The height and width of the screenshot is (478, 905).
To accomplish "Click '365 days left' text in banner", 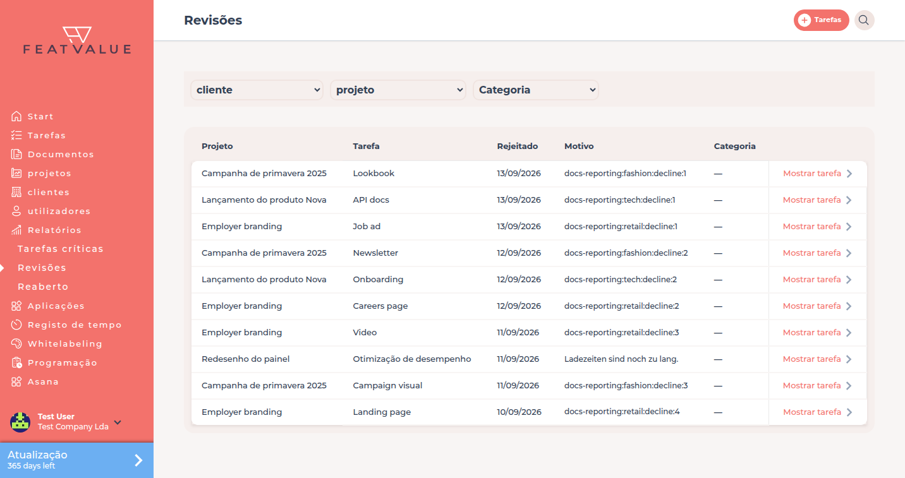I will pyautogui.click(x=31, y=466).
